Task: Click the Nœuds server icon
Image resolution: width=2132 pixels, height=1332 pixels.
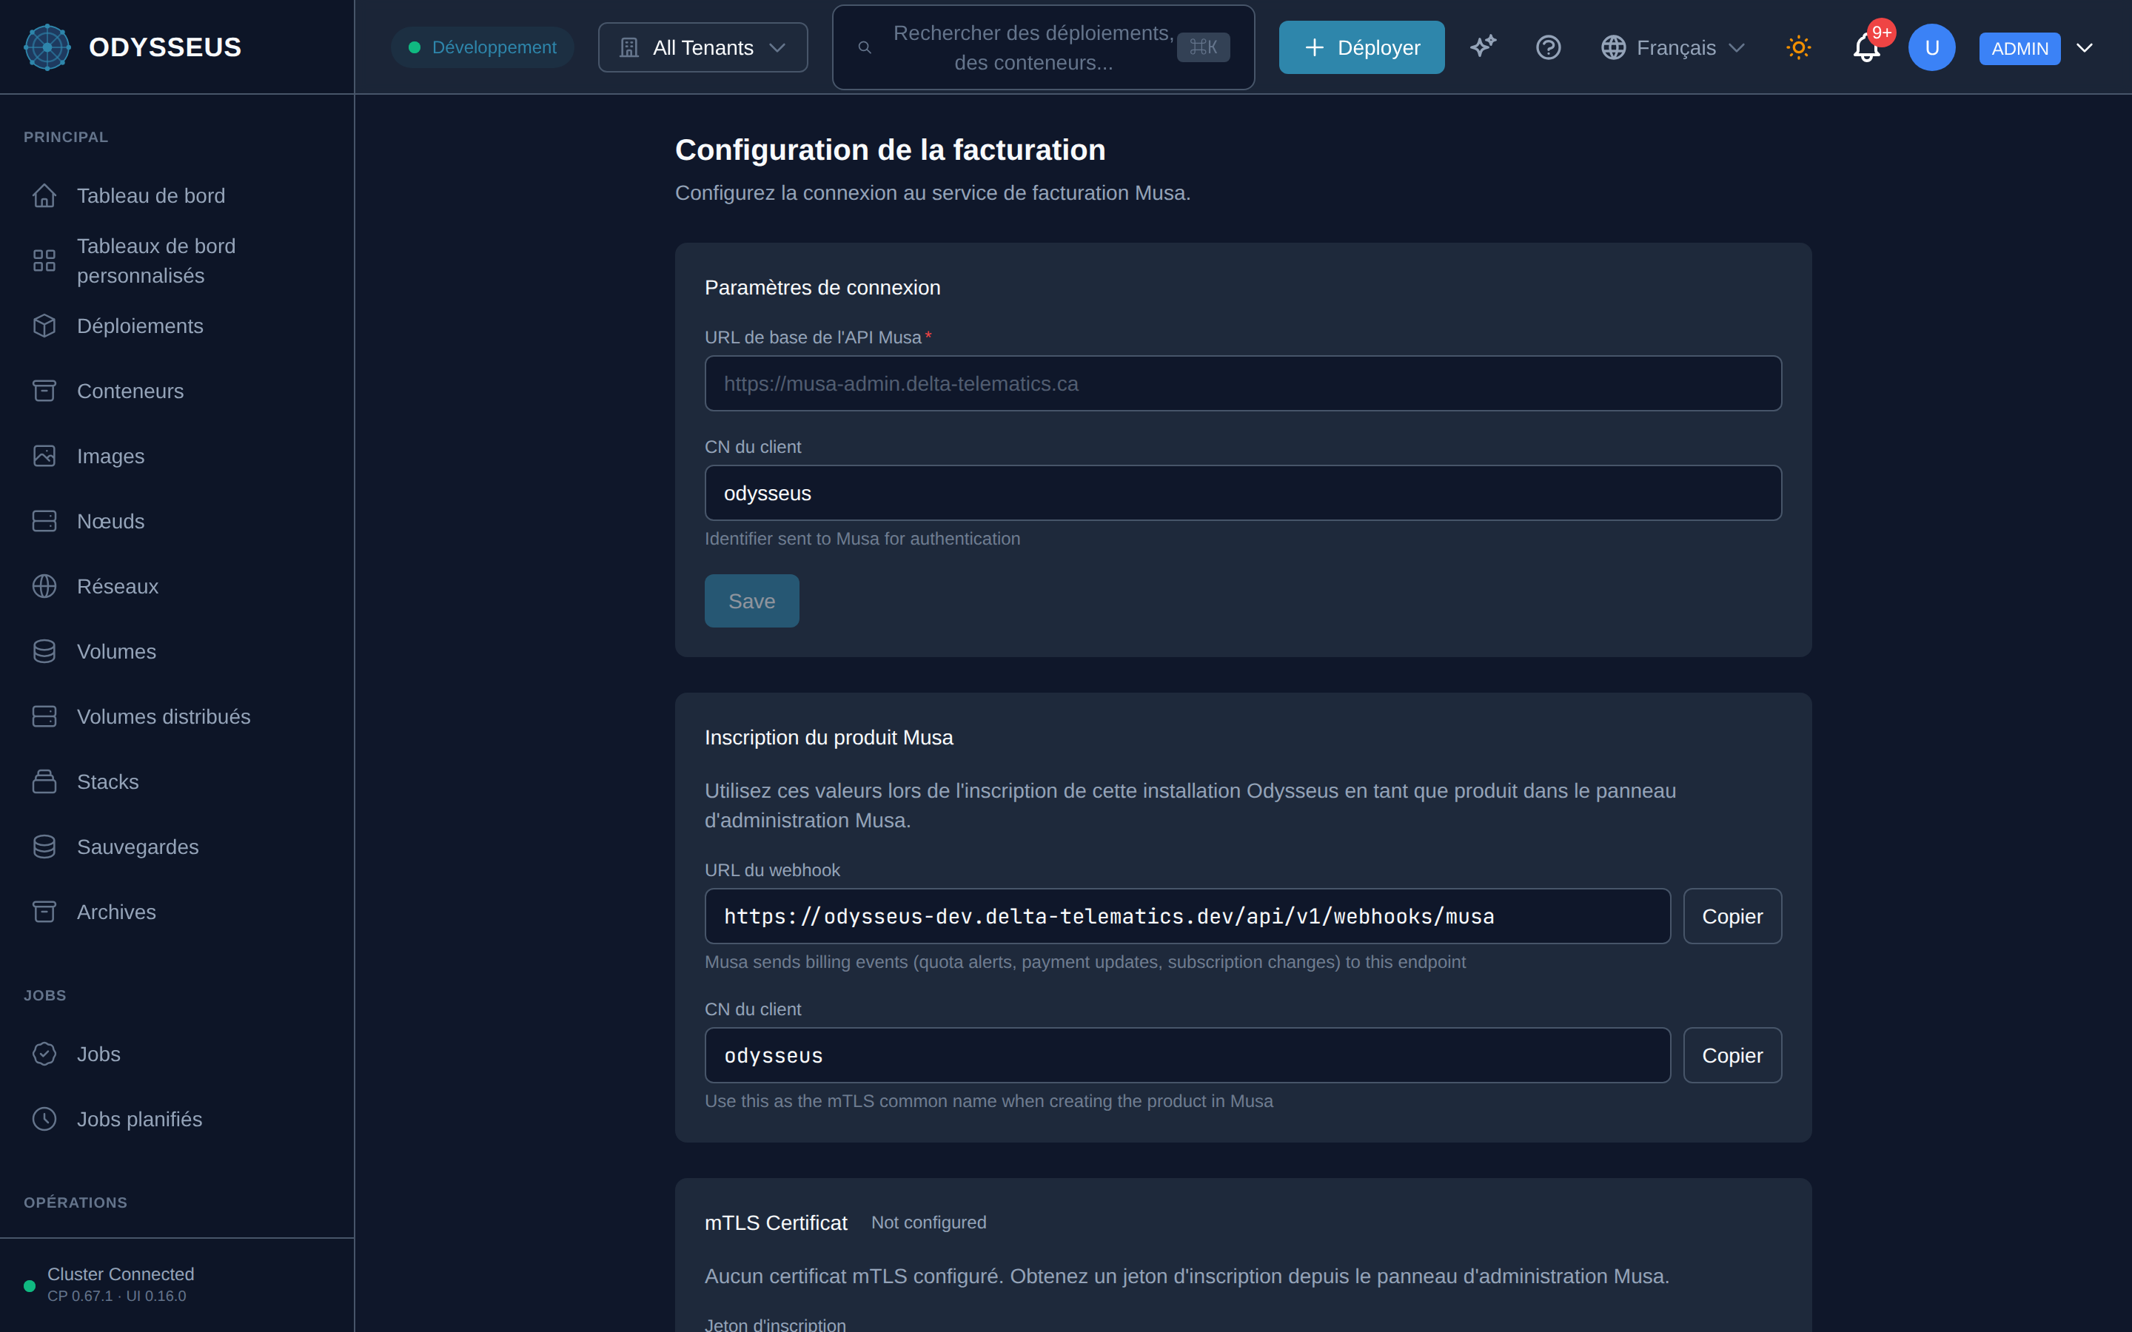Action: tap(44, 522)
